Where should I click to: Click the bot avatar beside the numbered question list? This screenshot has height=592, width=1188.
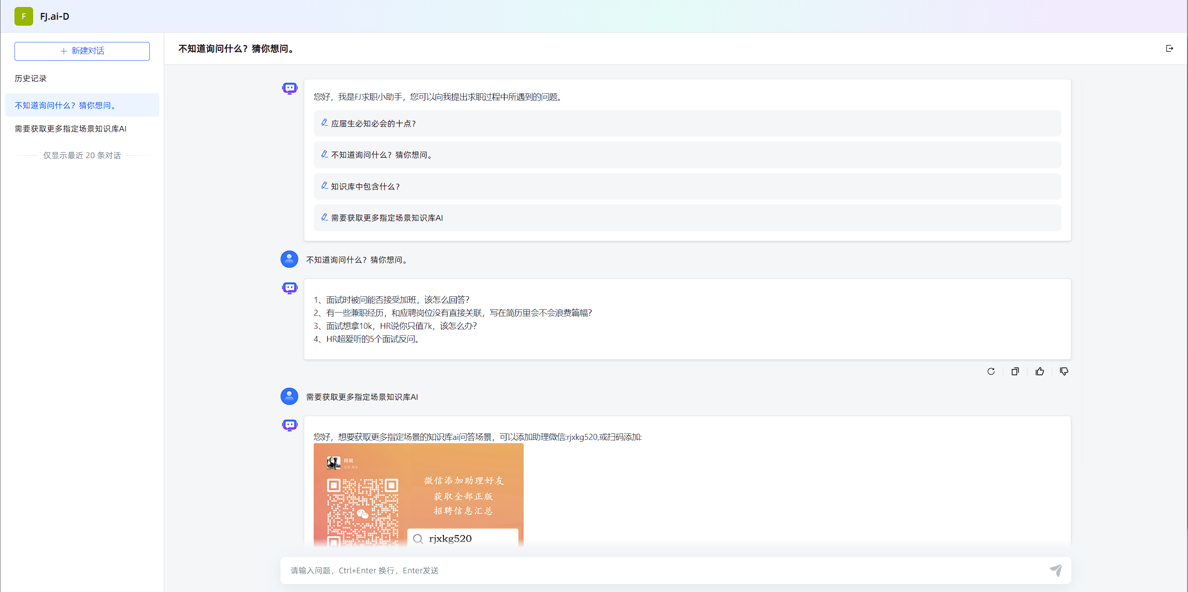(290, 288)
